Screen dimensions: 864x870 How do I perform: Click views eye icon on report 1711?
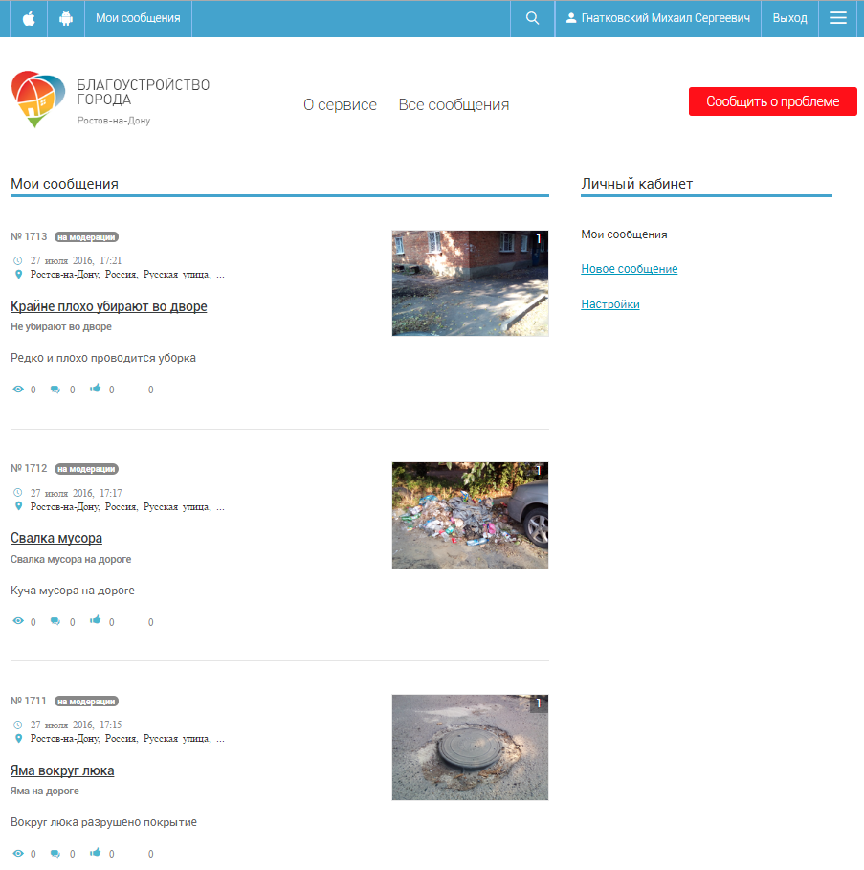coord(18,853)
